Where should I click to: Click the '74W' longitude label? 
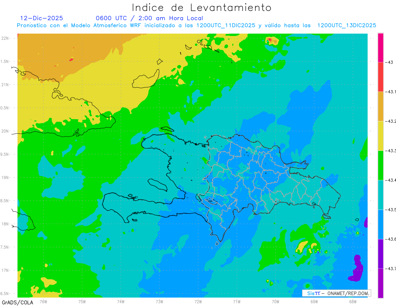pyautogui.click(x=121, y=301)
